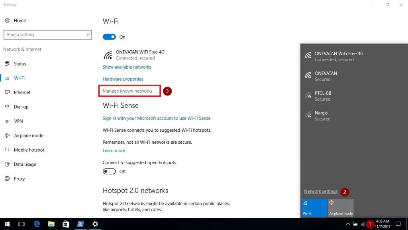
Task: Open Manage known networks
Action: click(x=129, y=91)
